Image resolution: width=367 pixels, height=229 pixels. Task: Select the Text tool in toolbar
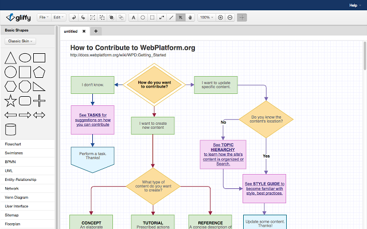[x=134, y=18]
